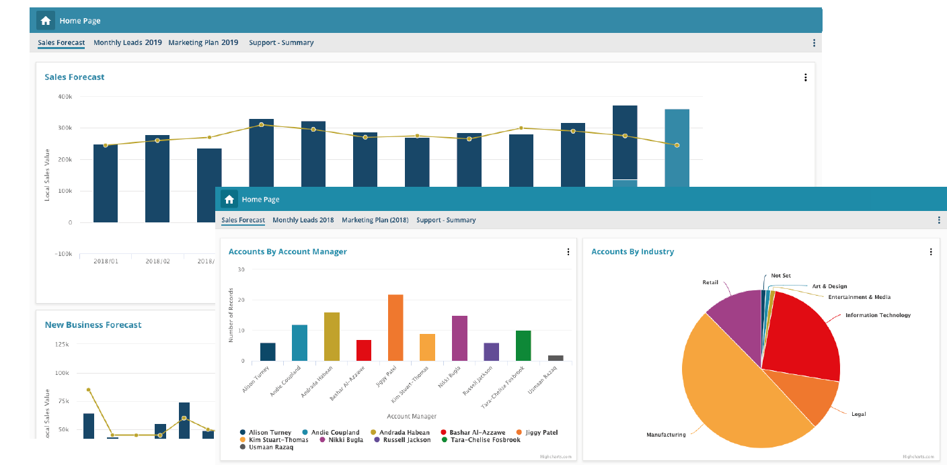Open the three-dot menu beside the Monthly Leads 2019 tab bar
The width and height of the screenshot is (947, 471).
click(x=814, y=43)
